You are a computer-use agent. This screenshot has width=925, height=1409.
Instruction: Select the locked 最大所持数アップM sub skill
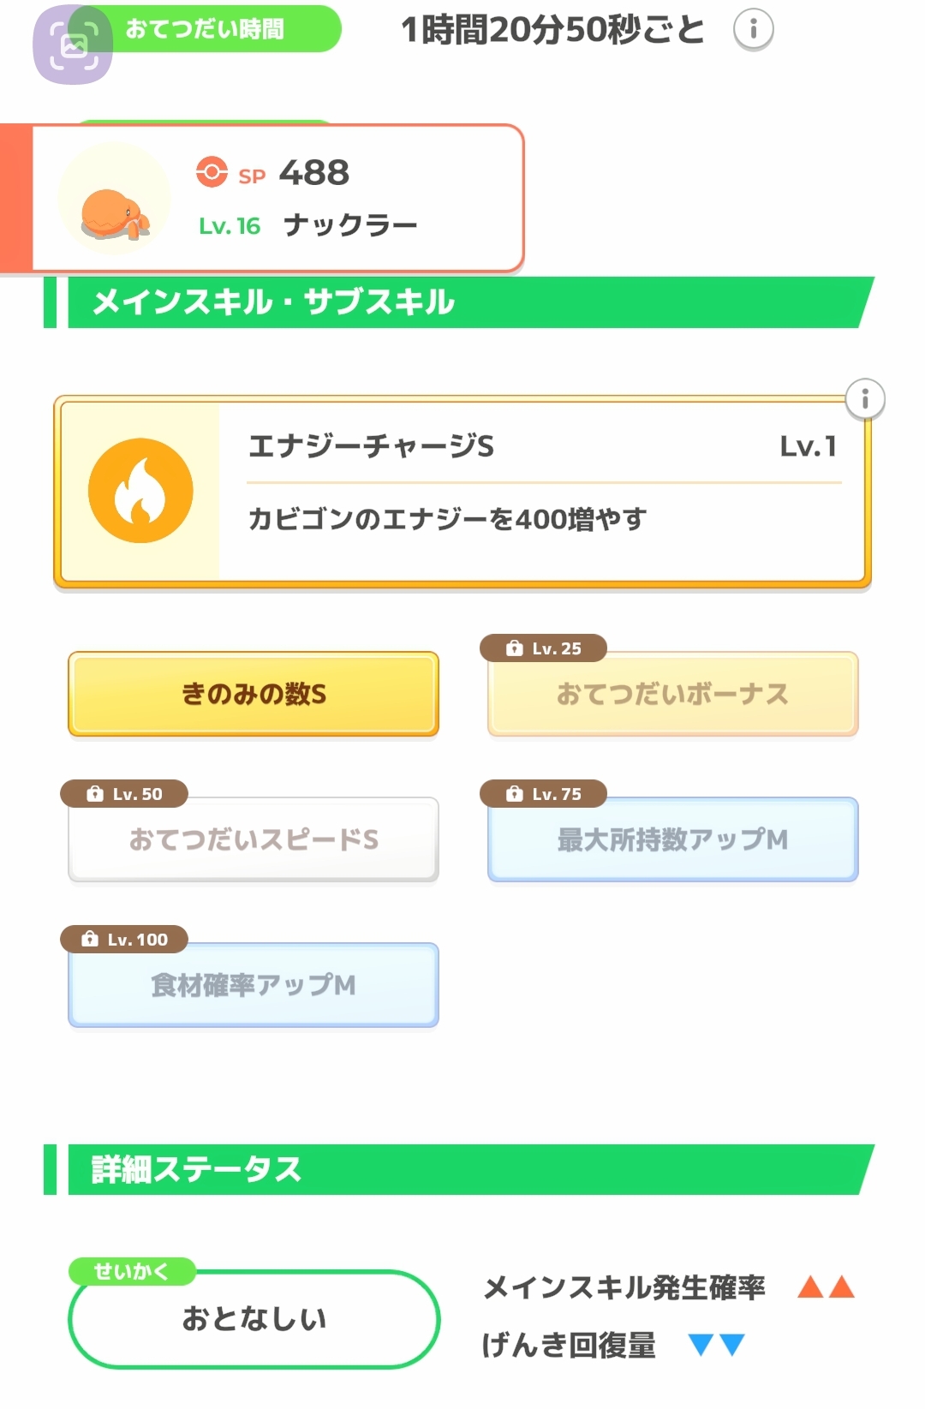point(672,840)
